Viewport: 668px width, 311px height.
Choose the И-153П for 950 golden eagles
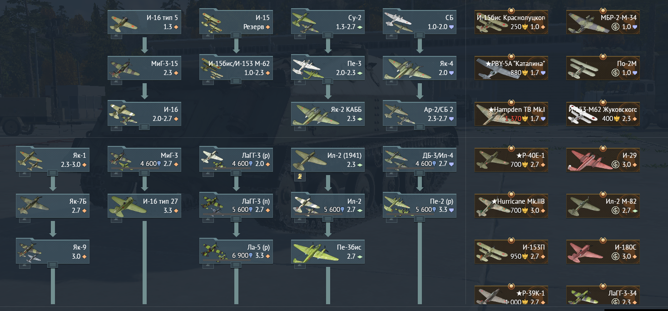tap(512, 251)
